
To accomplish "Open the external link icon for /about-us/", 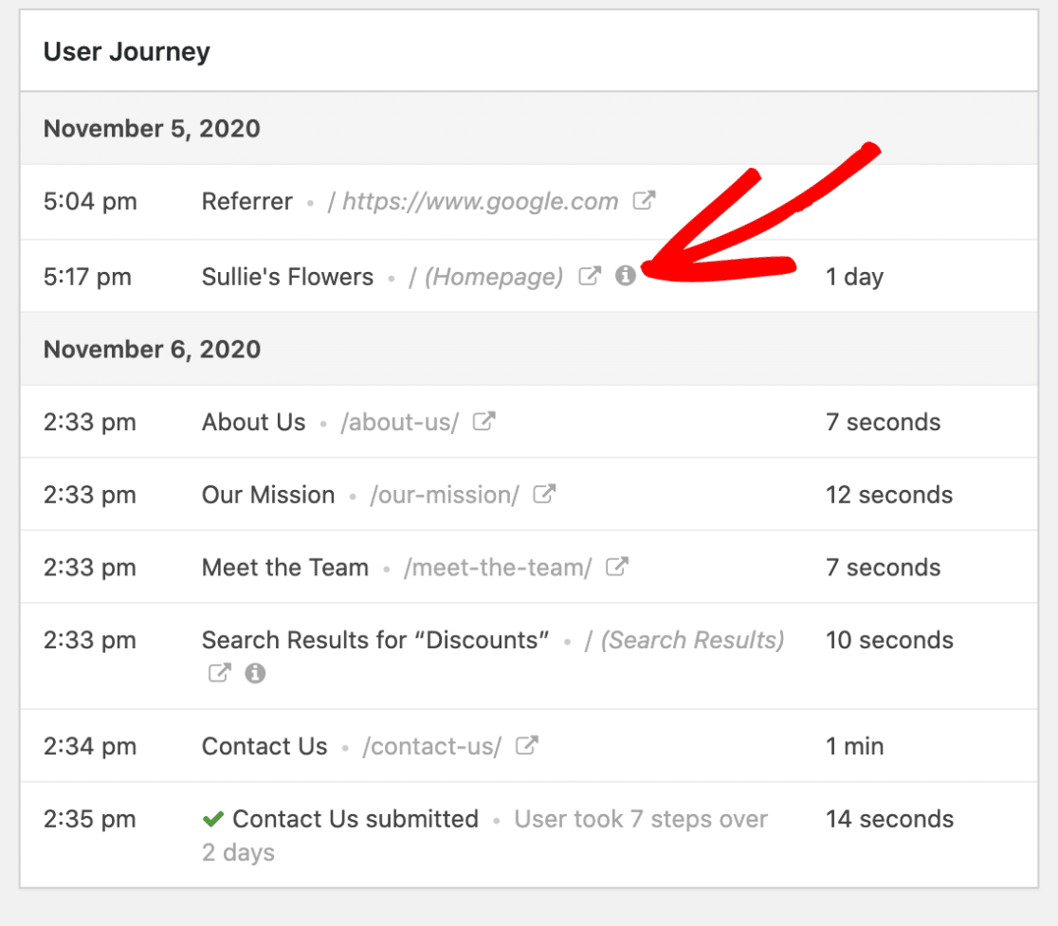I will tap(483, 421).
